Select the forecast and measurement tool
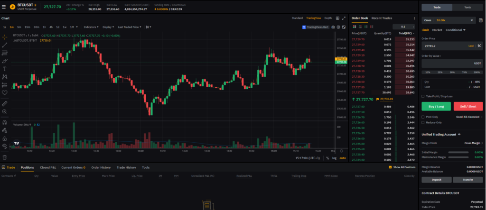The image size is (486, 210). [x=5, y=84]
